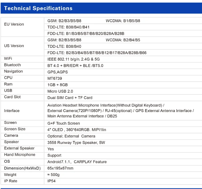Select the Bluetooth row label
This screenshot has height=189, width=202.
[12, 65]
